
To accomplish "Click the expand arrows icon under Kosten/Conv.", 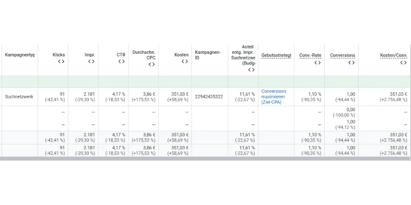I will click(403, 62).
